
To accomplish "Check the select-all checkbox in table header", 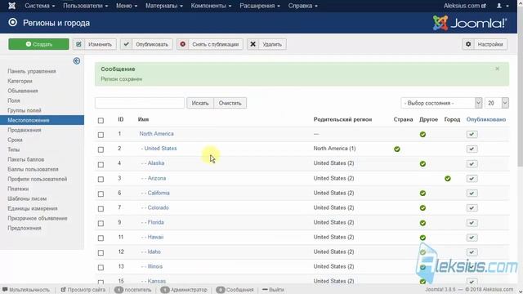I will click(101, 120).
